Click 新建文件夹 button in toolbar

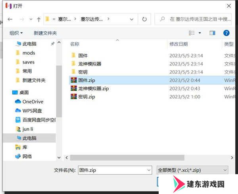[45, 33]
